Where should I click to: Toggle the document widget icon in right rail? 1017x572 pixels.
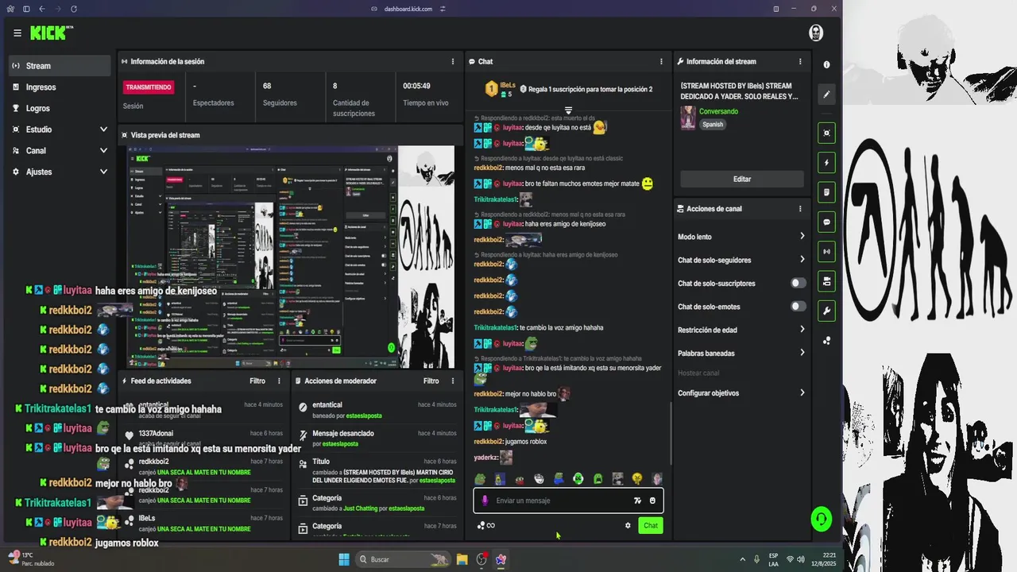pyautogui.click(x=826, y=192)
